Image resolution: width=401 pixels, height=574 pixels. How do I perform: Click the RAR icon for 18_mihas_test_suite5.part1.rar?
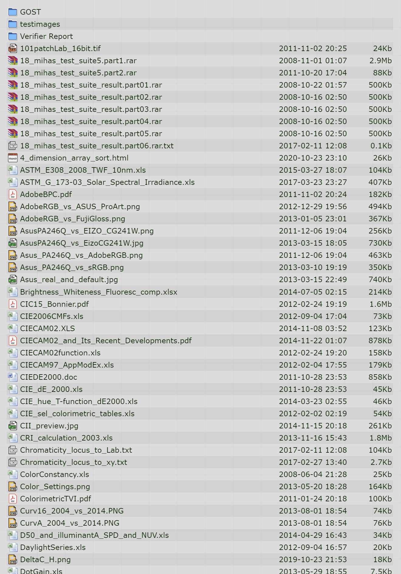coord(13,61)
